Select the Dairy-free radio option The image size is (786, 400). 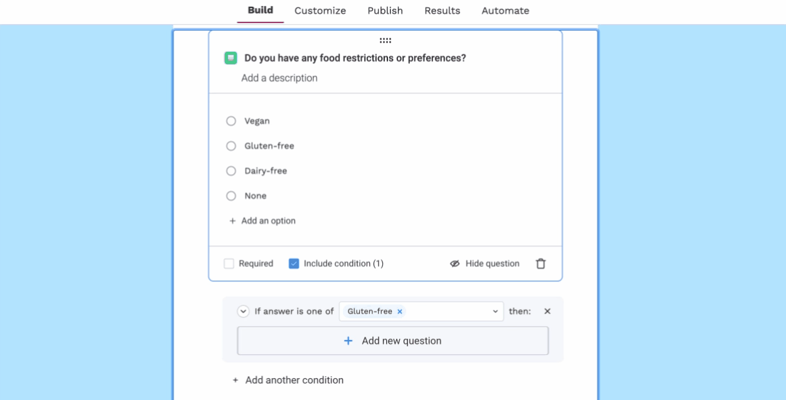(231, 171)
